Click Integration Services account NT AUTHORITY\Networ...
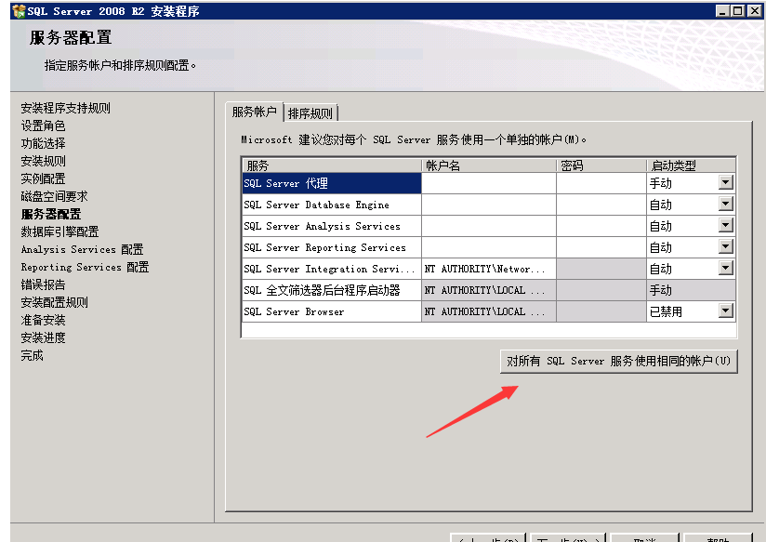Screen dimensions: 766x542 [x=489, y=269]
